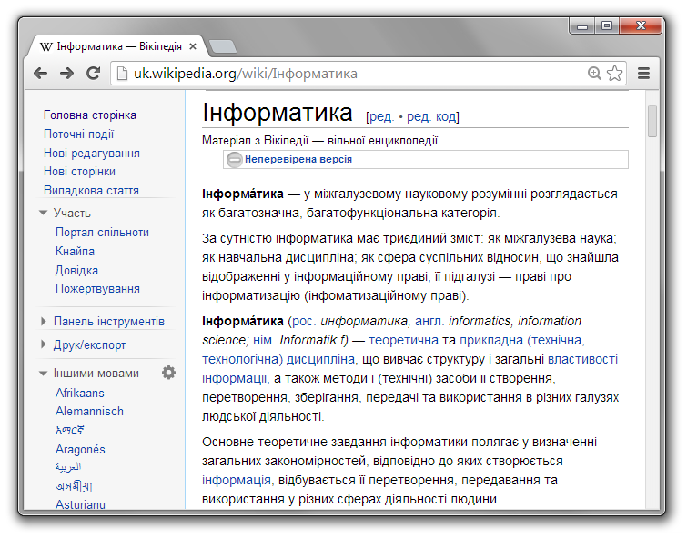Click the zoom magnifier icon in address bar
The height and width of the screenshot is (538, 687).
594,73
